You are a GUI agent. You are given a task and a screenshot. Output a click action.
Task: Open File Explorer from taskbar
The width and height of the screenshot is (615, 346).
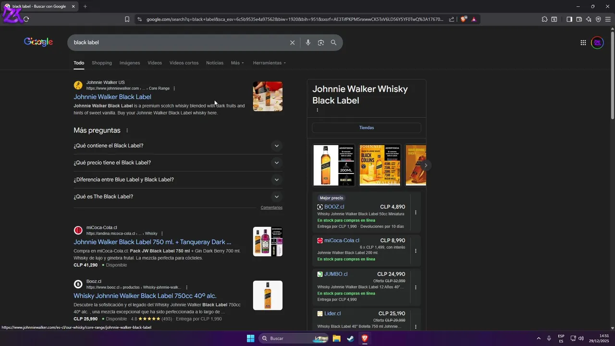pyautogui.click(x=336, y=338)
